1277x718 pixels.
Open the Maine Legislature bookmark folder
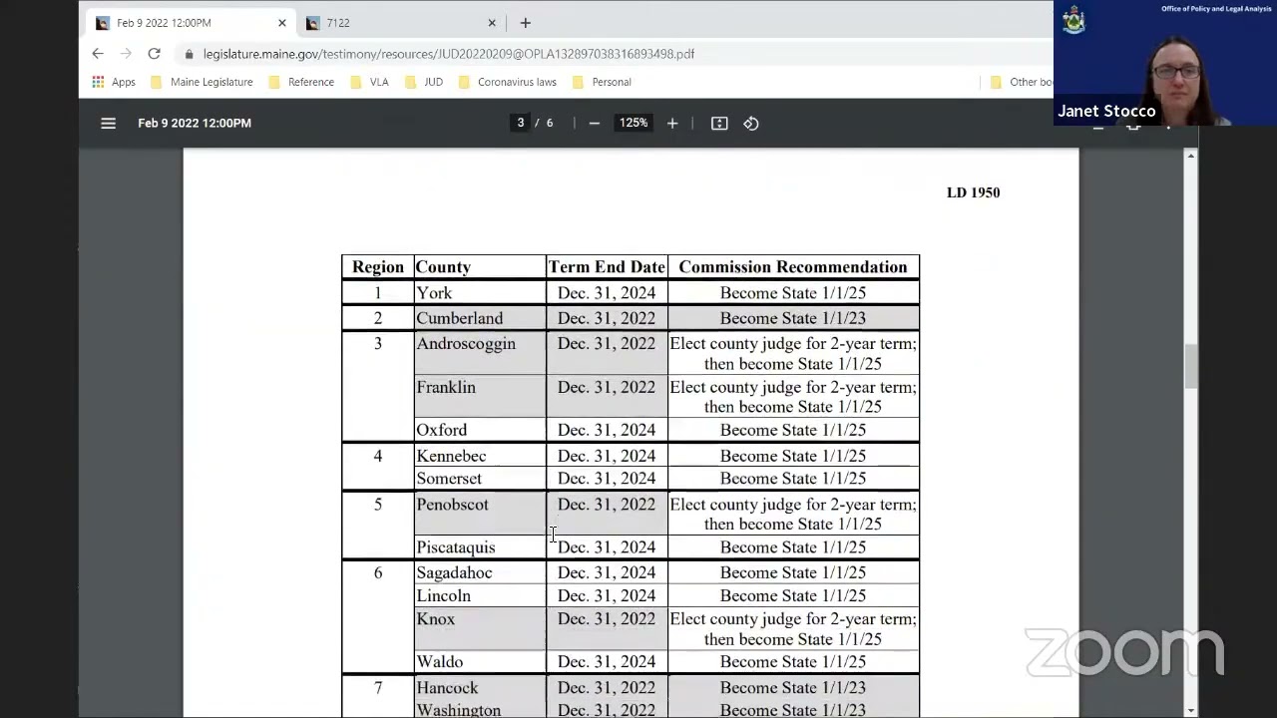[202, 82]
